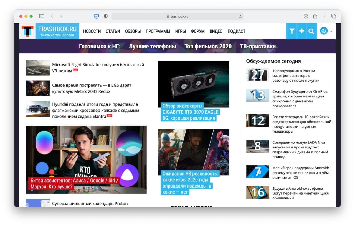Screen dimensions: 355x226
Task: Reload the page with the refresh icon
Action: (240, 16)
